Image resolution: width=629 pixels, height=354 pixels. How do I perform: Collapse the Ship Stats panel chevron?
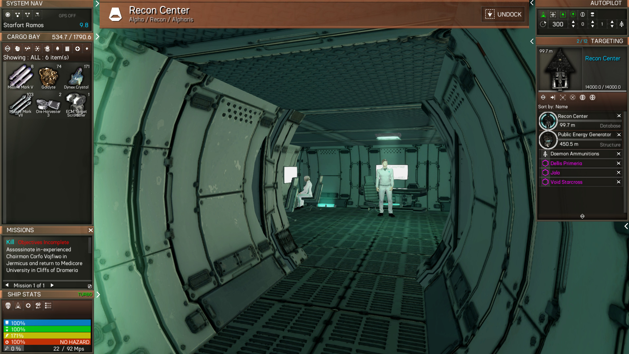[x=98, y=294]
